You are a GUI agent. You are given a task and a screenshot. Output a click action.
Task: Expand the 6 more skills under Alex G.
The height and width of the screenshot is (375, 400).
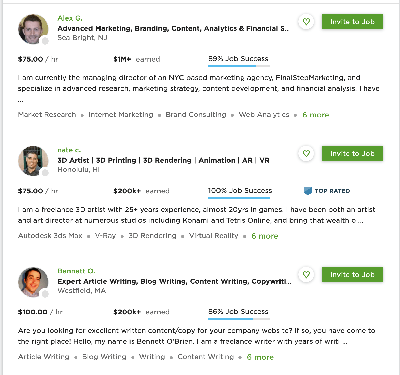point(316,115)
